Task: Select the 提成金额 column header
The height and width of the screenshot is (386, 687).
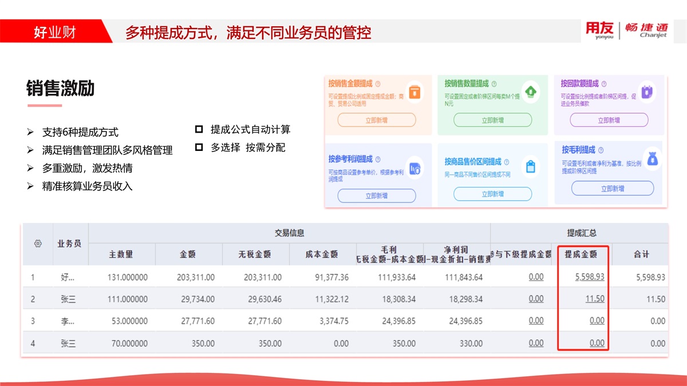Action: [x=581, y=254]
